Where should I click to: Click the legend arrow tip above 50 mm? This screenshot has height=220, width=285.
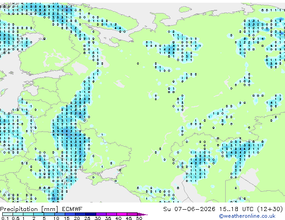tap(142, 214)
